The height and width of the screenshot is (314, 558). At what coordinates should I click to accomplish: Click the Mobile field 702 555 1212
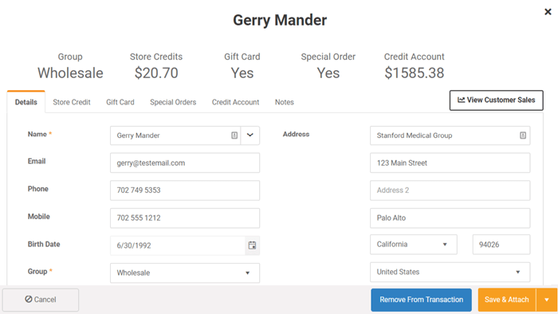[x=185, y=218]
